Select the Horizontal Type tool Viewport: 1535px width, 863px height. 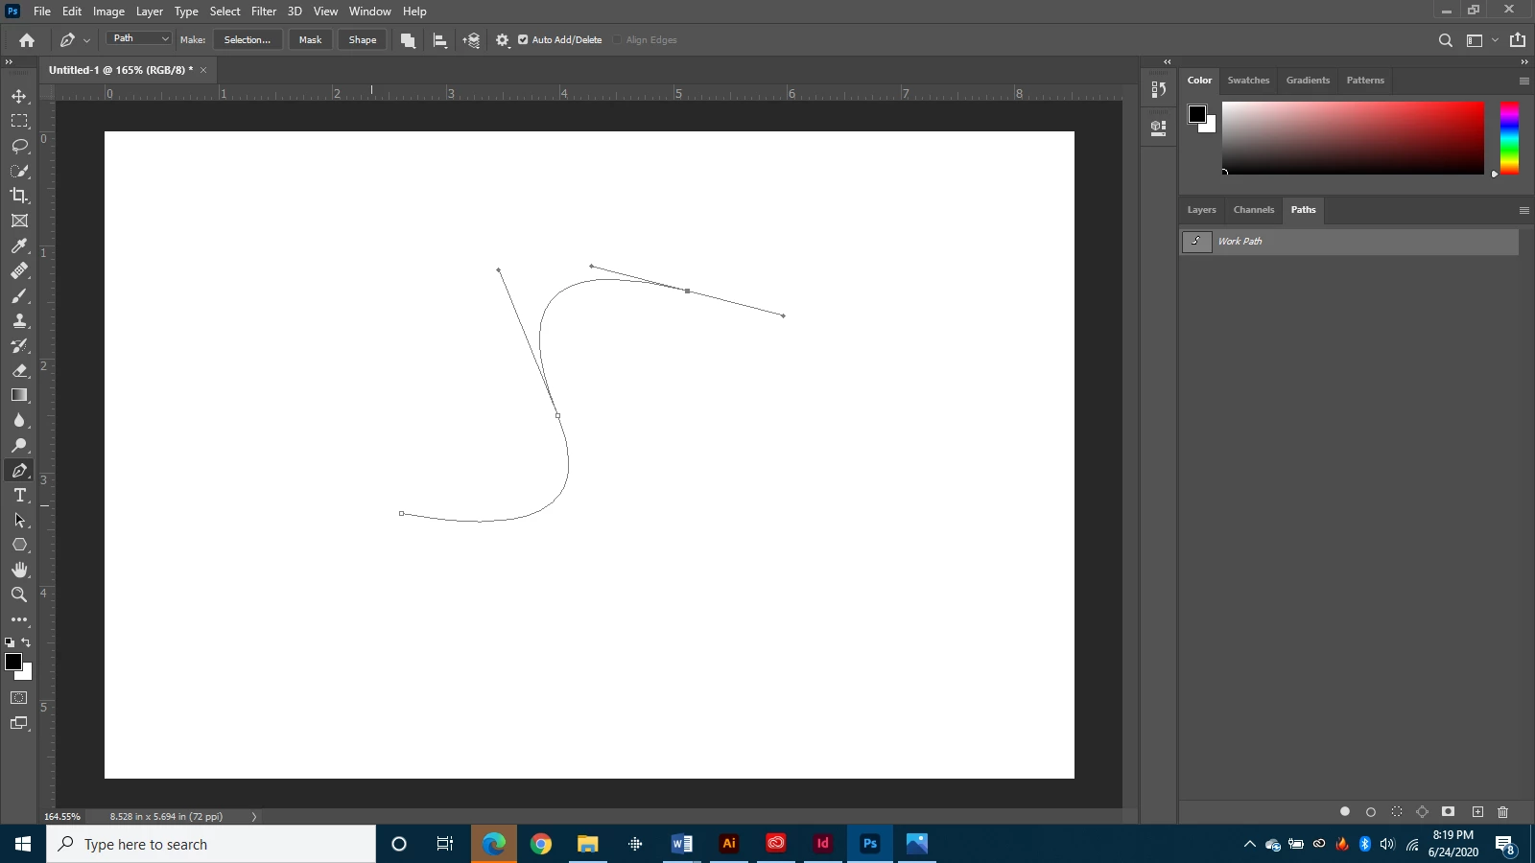click(x=19, y=495)
